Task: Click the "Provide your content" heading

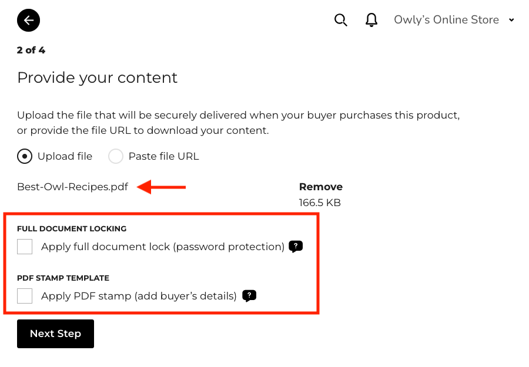Action: (x=97, y=78)
